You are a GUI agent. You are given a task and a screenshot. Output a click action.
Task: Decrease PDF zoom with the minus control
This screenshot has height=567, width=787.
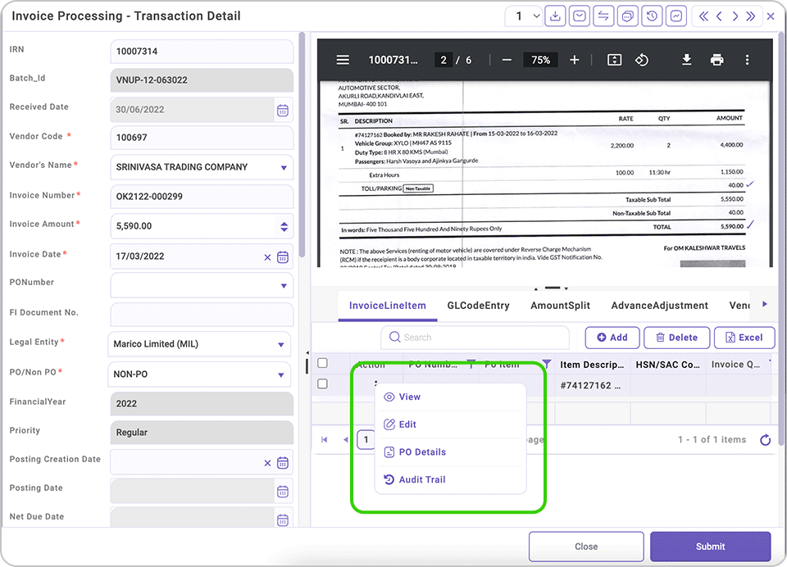[x=507, y=59]
